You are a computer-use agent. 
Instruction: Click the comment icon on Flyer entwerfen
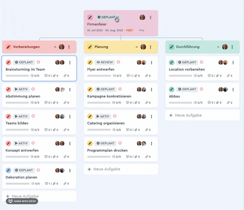pos(128,76)
